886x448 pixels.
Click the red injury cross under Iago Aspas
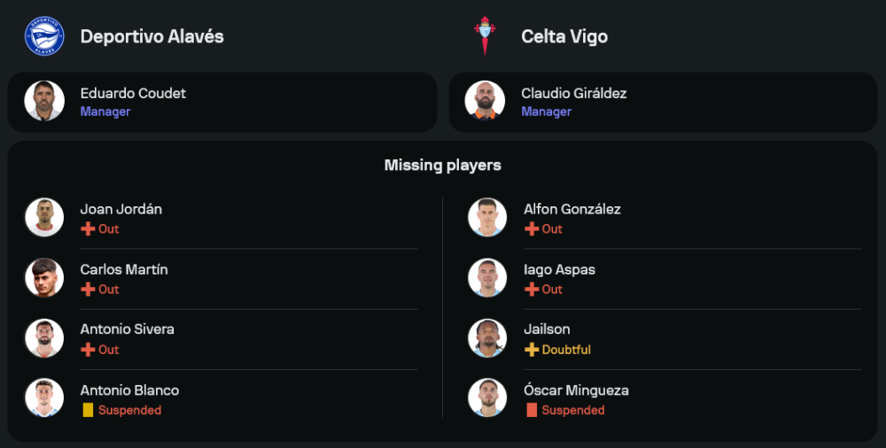[x=532, y=290]
